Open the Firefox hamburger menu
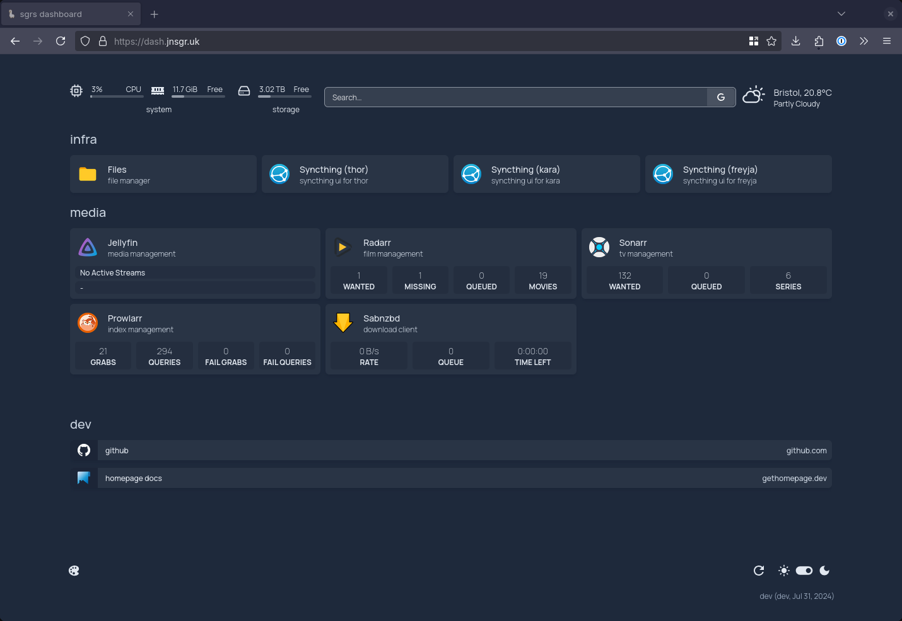 887,41
